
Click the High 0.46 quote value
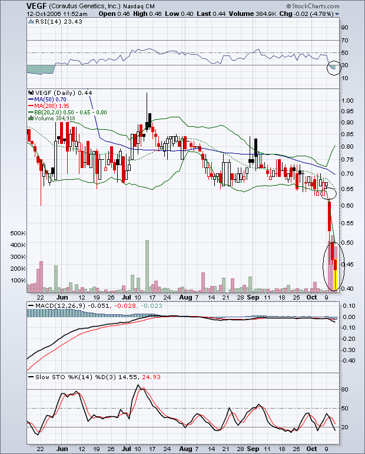[x=147, y=14]
